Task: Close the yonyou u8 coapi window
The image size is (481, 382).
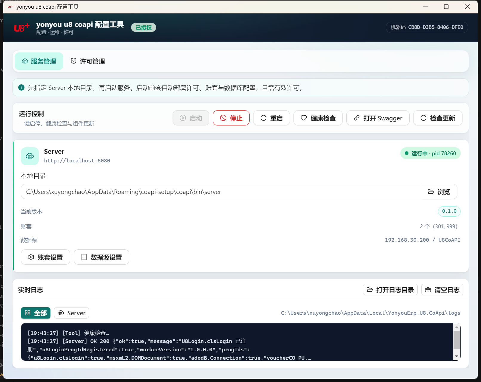Action: tap(467, 7)
